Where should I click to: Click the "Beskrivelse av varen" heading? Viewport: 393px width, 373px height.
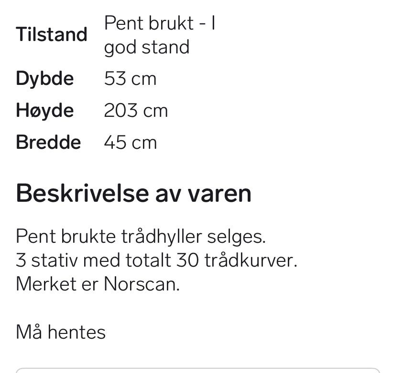[133, 194]
